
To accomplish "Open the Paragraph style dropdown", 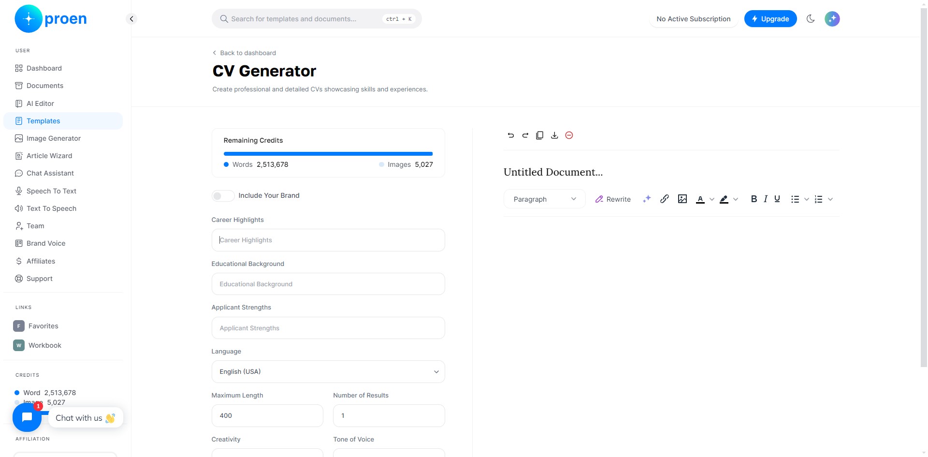I will pos(545,199).
